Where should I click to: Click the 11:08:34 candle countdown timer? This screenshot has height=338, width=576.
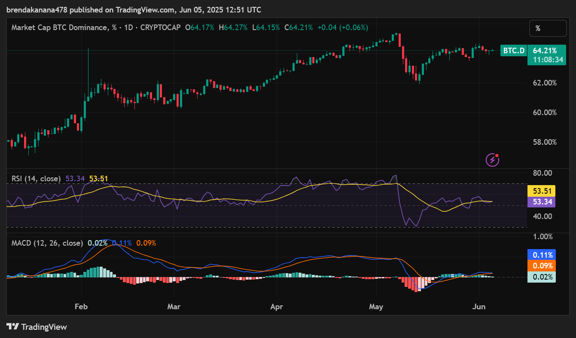548,60
